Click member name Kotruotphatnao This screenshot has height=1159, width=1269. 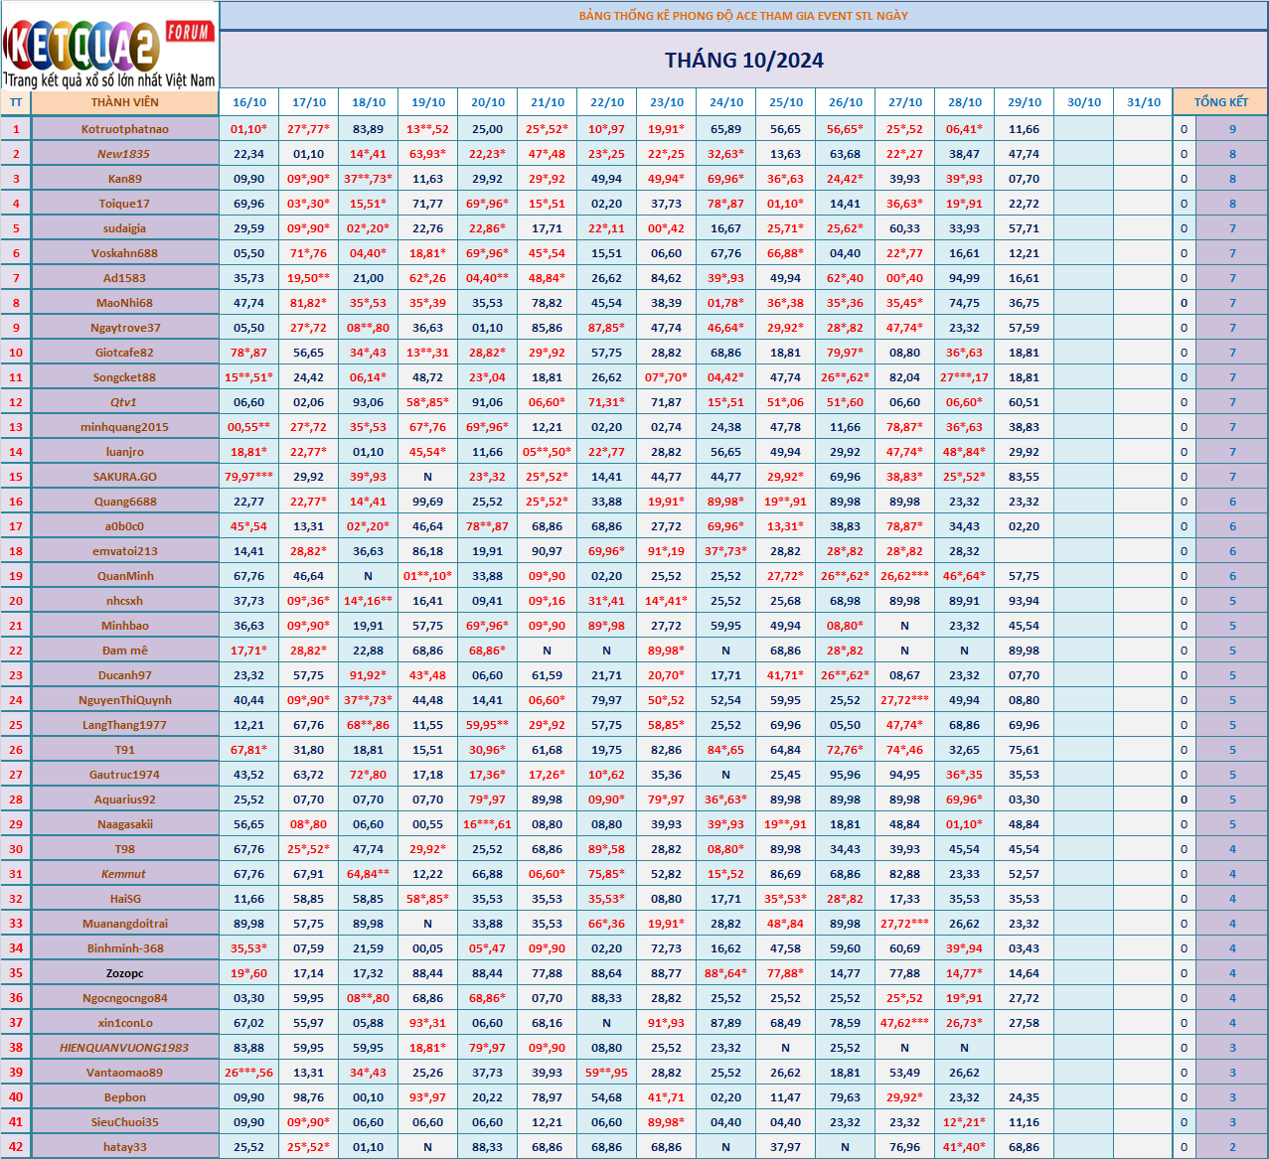pos(124,129)
